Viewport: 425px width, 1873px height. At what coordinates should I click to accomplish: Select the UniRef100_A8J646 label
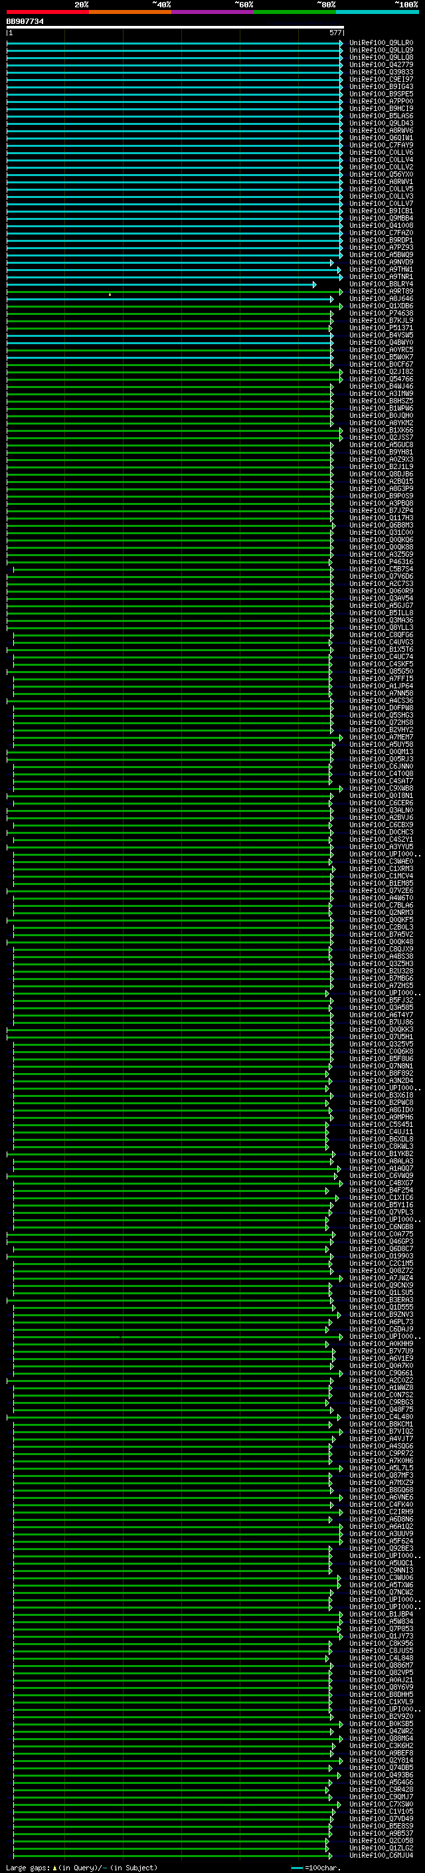(381, 298)
